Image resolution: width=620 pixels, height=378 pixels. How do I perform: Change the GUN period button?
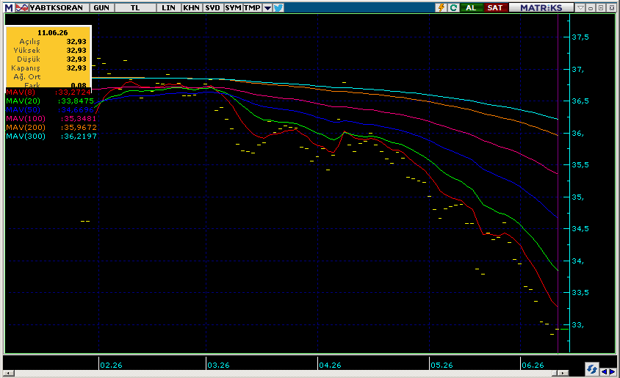point(101,7)
